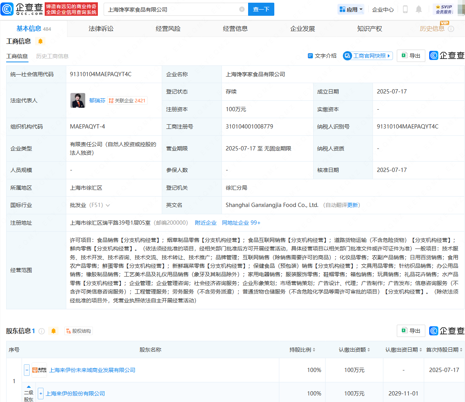Open VIP 历史信息 tab

pos(432,28)
